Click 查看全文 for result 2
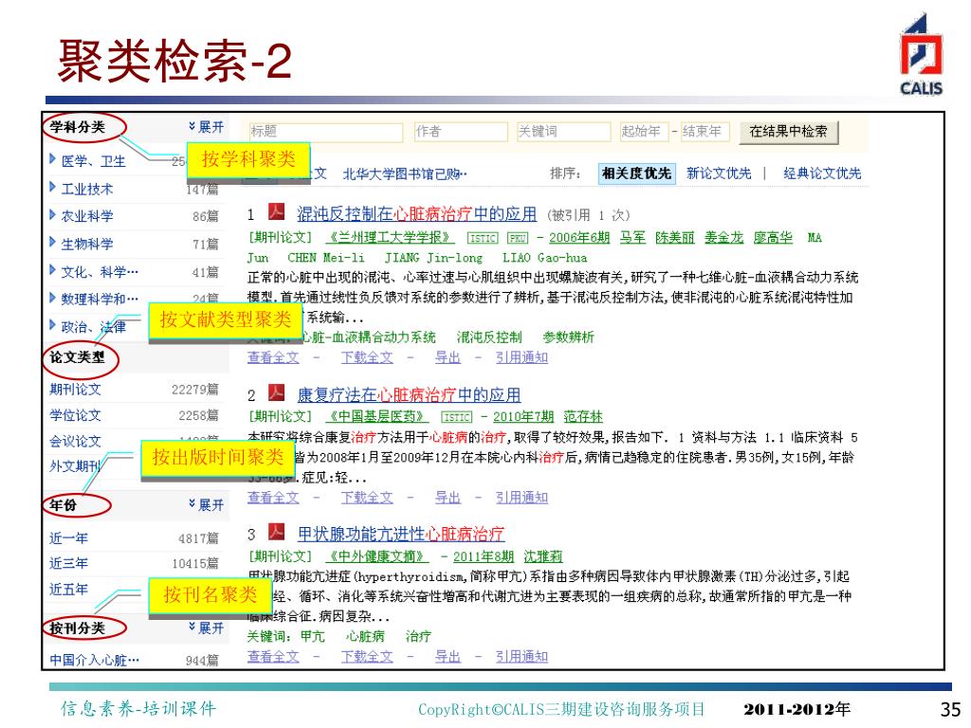Image resolution: width=971 pixels, height=728 pixels. tap(273, 497)
